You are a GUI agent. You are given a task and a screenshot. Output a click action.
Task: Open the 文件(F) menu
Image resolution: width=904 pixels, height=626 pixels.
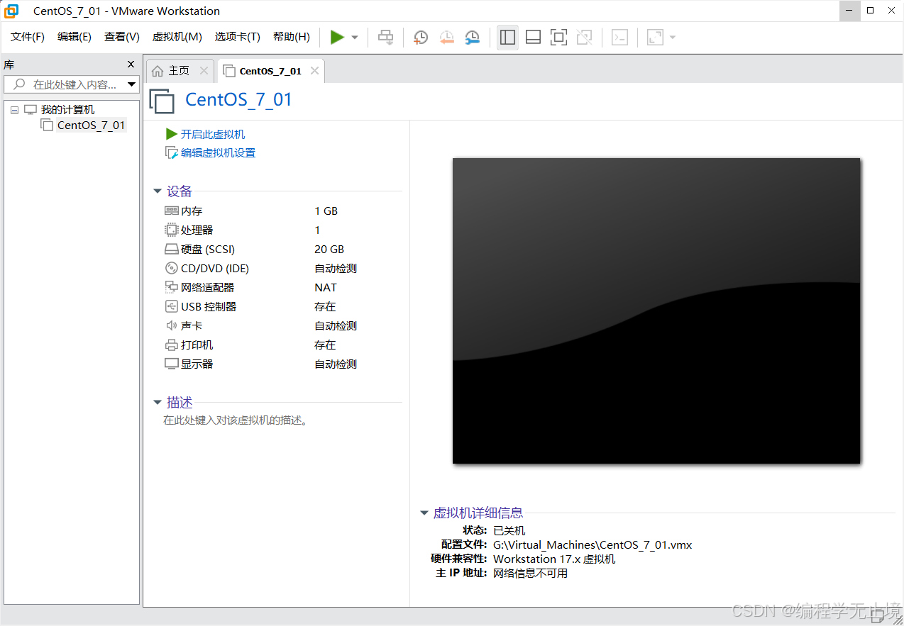point(28,37)
